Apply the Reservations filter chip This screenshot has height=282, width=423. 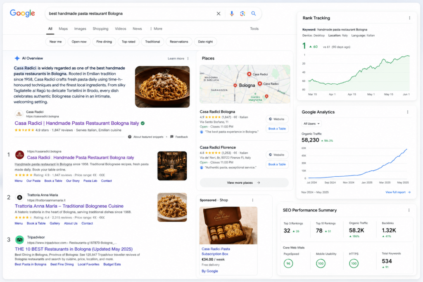[x=179, y=42]
